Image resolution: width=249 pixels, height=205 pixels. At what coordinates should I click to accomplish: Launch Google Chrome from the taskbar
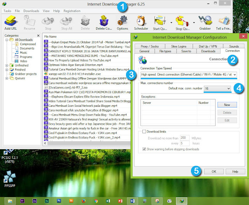(96, 201)
